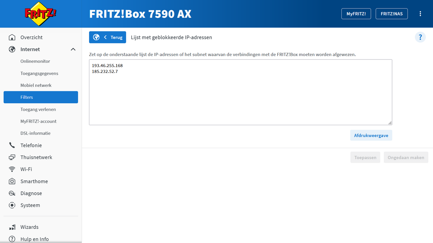Image resolution: width=433 pixels, height=243 pixels.
Task: Select the Filters submenu item
Action: coord(41,97)
